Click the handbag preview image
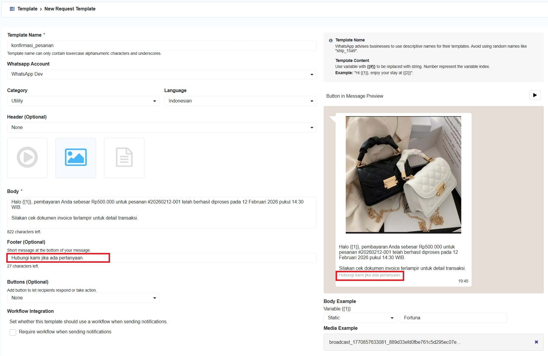 pos(403,175)
